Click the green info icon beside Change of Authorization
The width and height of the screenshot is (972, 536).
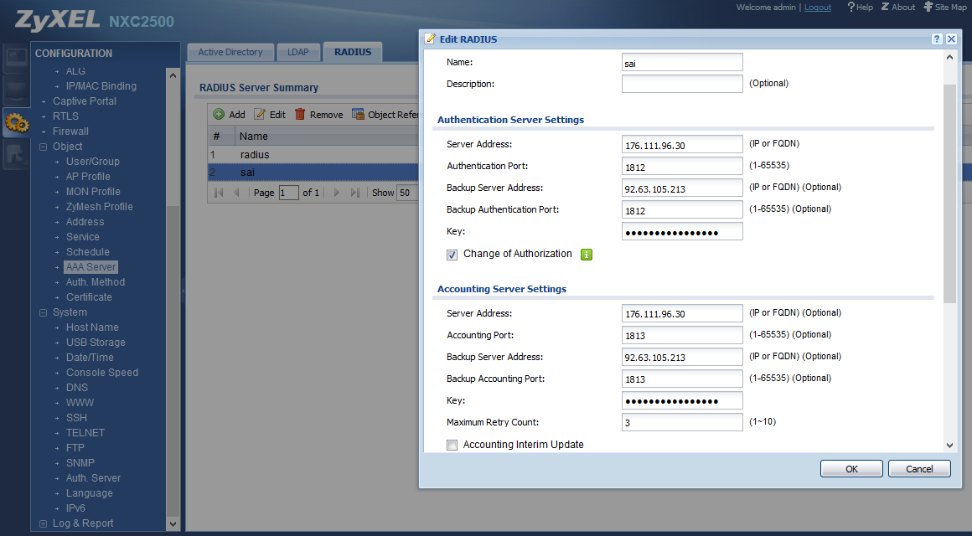coord(587,255)
